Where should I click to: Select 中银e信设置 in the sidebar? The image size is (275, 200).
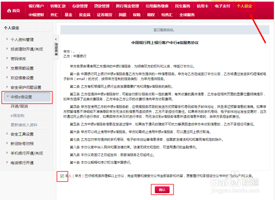(27, 97)
